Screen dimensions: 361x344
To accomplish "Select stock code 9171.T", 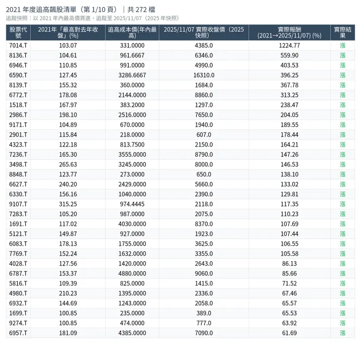I will point(18,125).
